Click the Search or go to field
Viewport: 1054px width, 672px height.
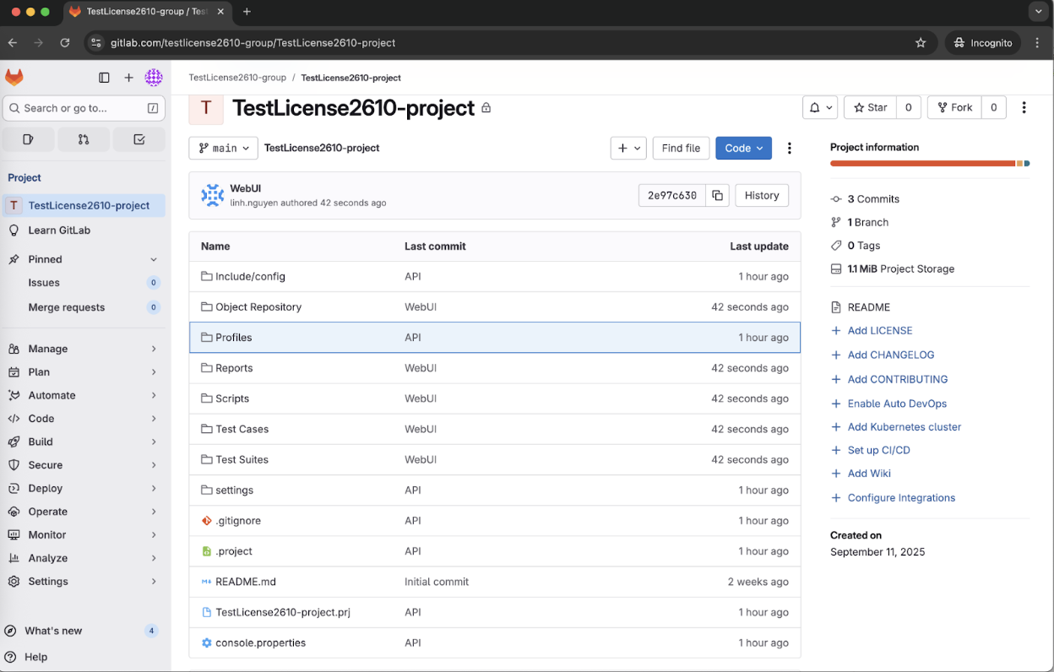(84, 108)
